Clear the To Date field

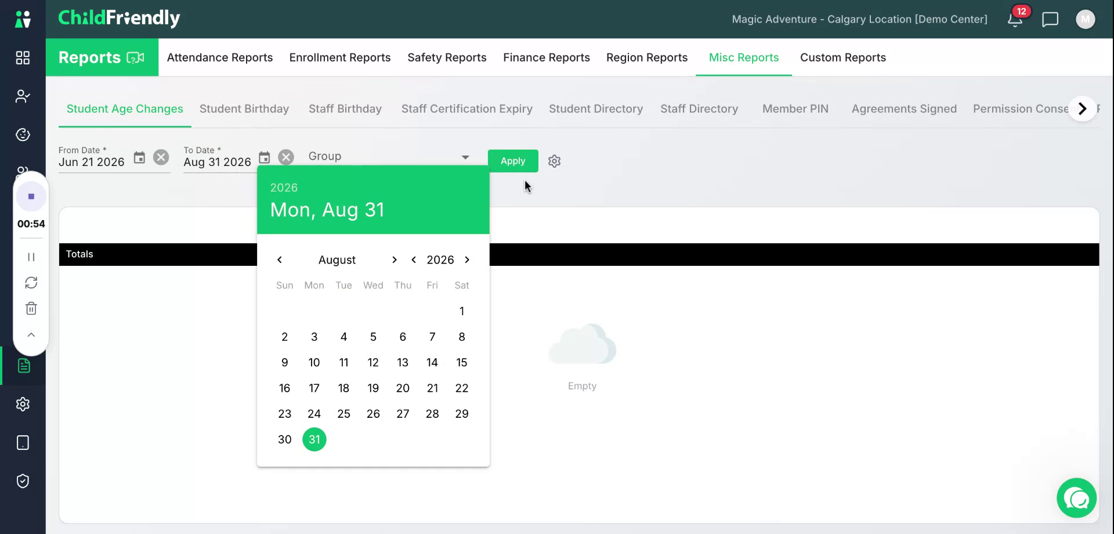tap(285, 157)
